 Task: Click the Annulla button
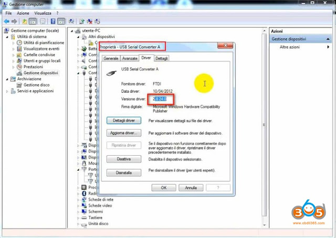[x=191, y=188]
